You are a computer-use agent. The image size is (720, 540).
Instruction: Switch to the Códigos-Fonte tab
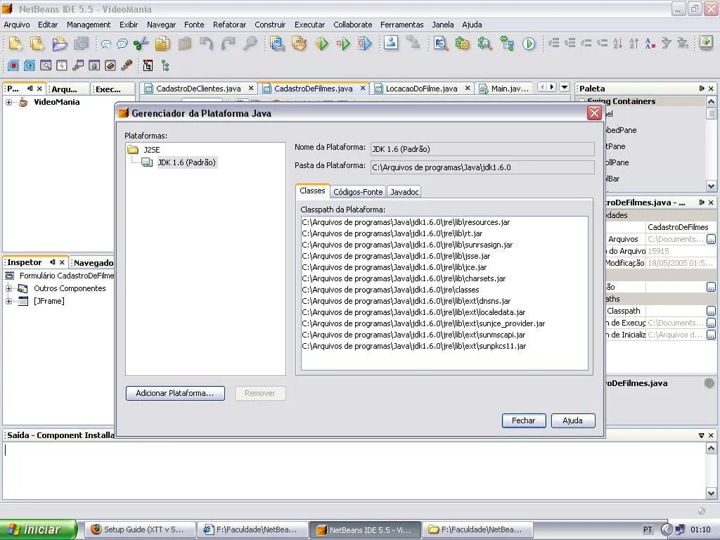click(x=358, y=191)
